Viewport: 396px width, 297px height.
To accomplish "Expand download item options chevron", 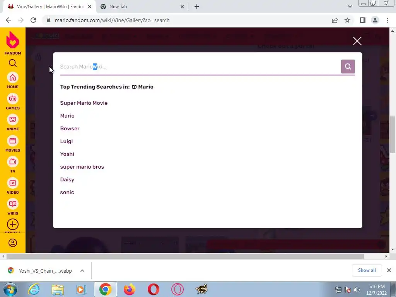I will (x=82, y=271).
